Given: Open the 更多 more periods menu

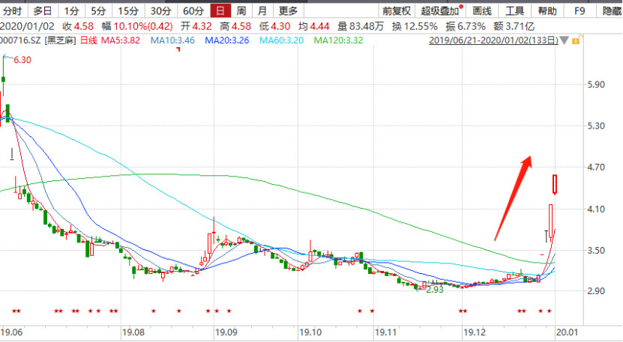Looking at the screenshot, I should (288, 10).
